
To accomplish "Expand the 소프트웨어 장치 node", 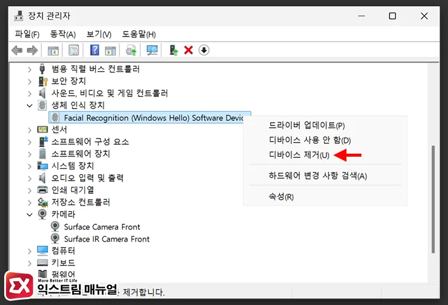I will (29, 154).
